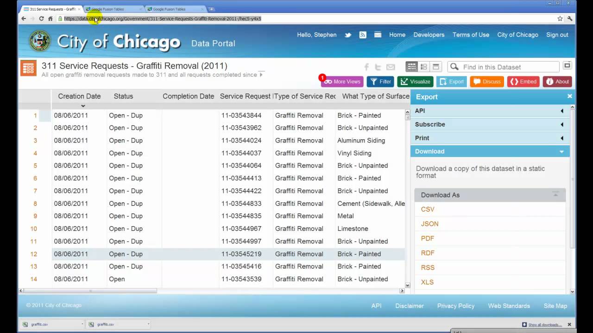Image resolution: width=593 pixels, height=333 pixels.
Task: Open the Chrome wrench settings menu
Action: click(x=570, y=18)
